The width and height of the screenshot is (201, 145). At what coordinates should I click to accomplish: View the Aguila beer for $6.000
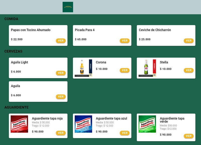pyautogui.click(x=61, y=97)
